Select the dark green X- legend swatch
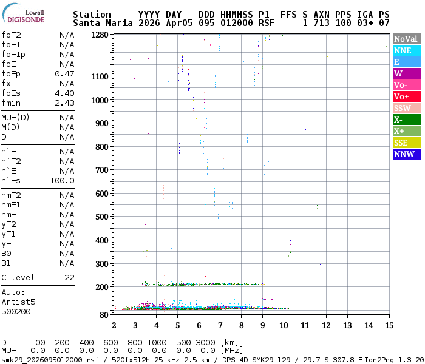 point(407,120)
